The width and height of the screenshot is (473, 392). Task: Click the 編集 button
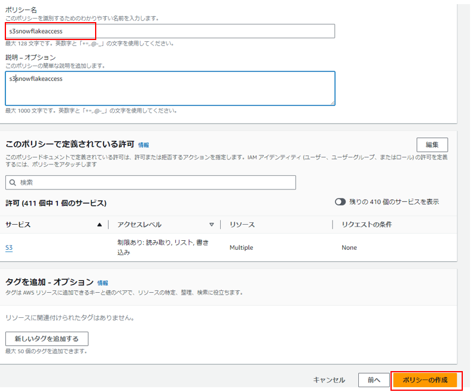point(432,145)
